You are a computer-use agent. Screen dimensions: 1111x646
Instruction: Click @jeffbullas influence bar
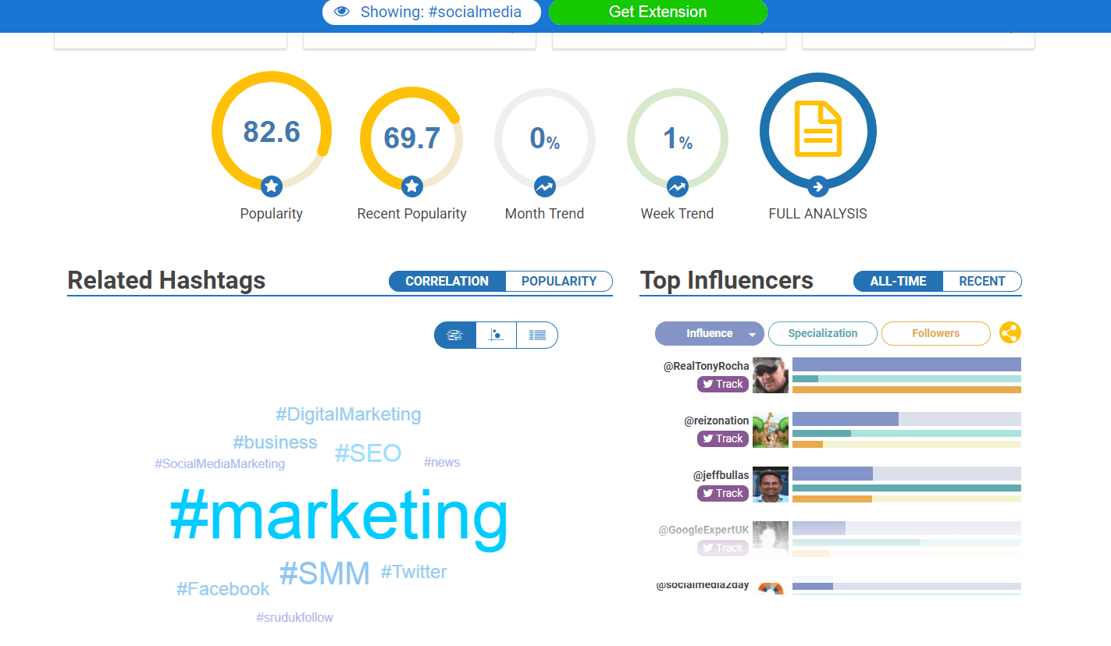832,474
